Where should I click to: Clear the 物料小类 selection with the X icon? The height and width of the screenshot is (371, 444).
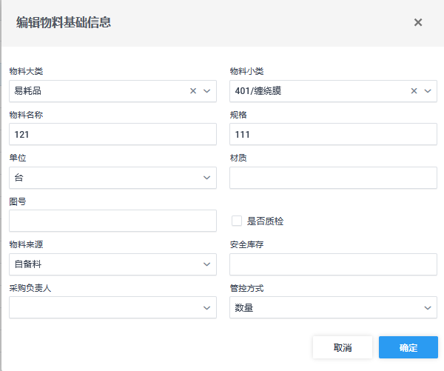pos(414,91)
